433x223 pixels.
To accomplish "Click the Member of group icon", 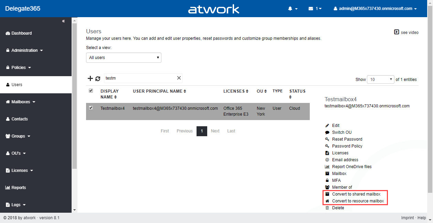I will (x=327, y=187).
